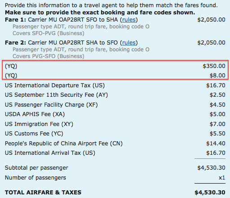Open the rules link for Fare 2
Image resolution: width=230 pixels, height=198 pixels.
coord(129,43)
